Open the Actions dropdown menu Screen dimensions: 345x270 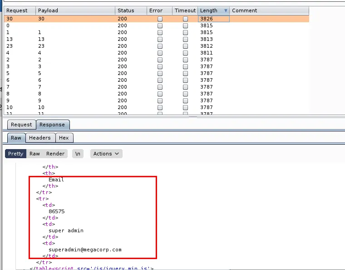pyautogui.click(x=106, y=154)
